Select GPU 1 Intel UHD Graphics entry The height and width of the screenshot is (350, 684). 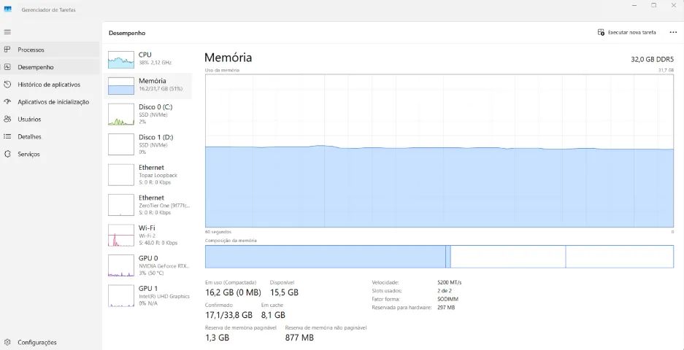[x=148, y=296]
